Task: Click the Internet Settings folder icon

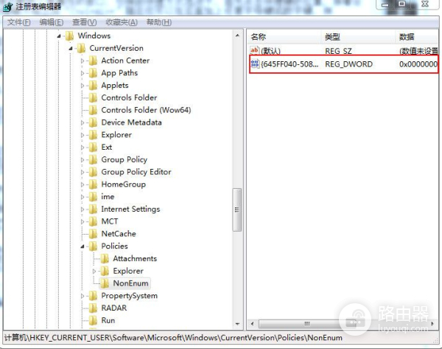Action: click(93, 209)
